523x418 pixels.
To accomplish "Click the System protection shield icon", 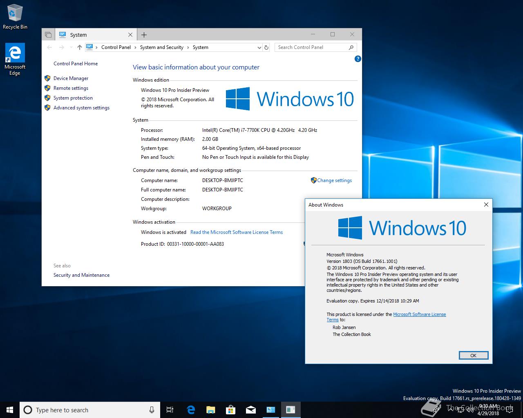I will click(47, 98).
